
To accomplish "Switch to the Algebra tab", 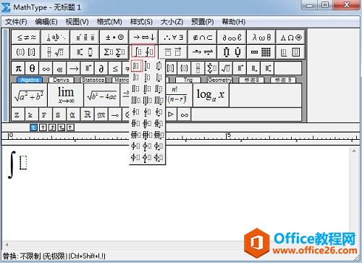I will tap(30, 80).
